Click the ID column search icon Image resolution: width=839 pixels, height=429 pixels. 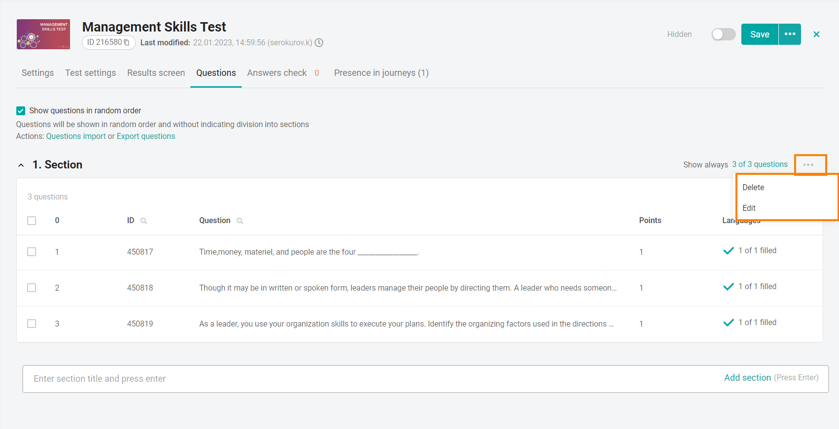144,221
